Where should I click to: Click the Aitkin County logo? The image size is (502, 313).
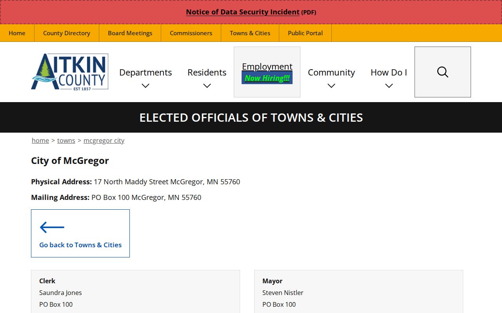tap(70, 72)
